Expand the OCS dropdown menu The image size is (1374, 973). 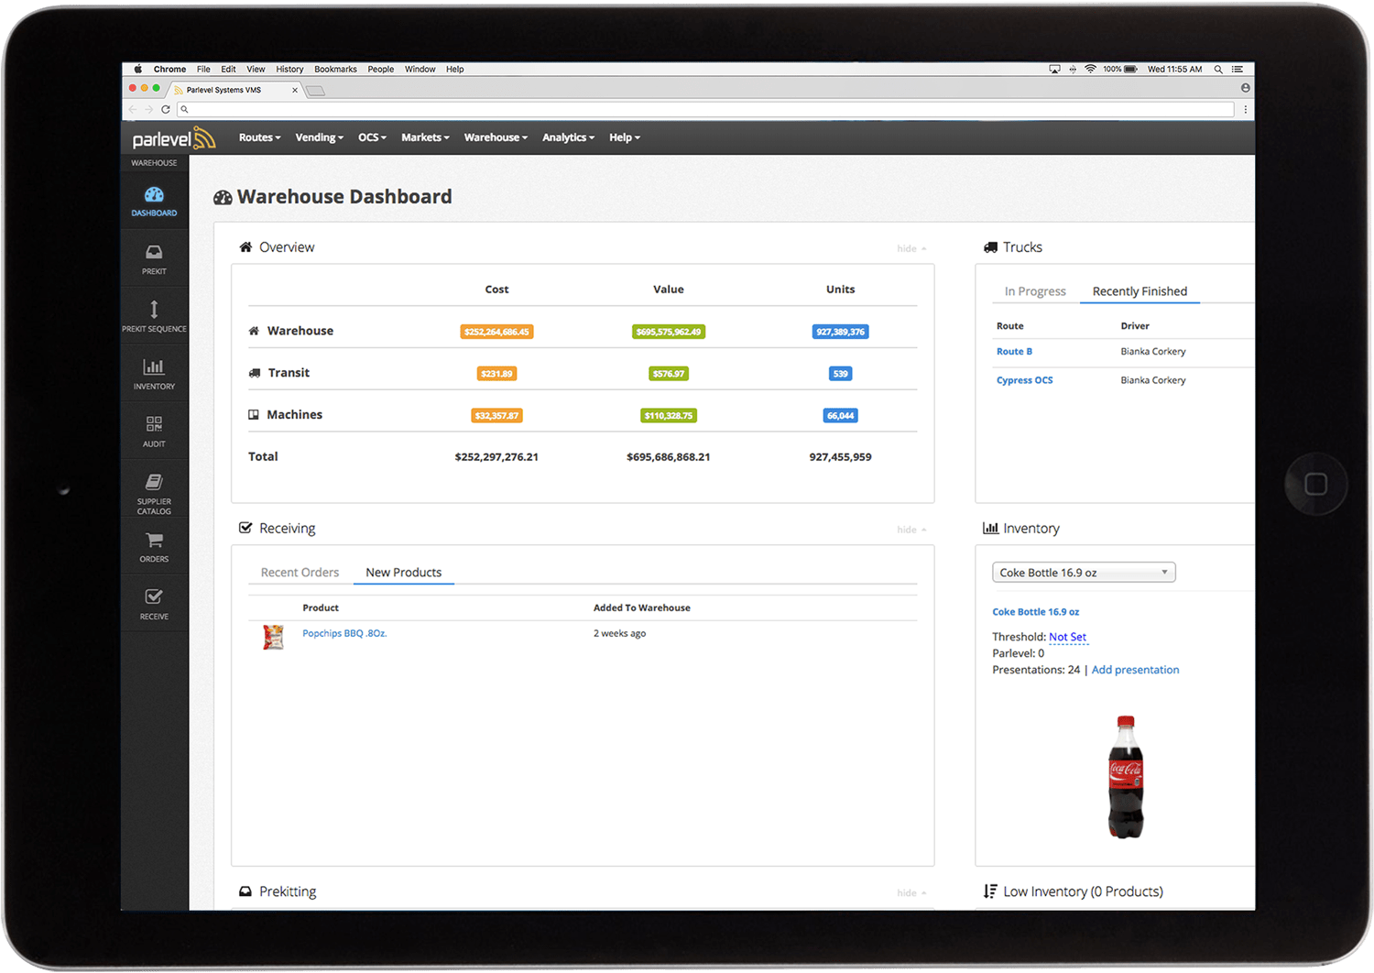(373, 137)
